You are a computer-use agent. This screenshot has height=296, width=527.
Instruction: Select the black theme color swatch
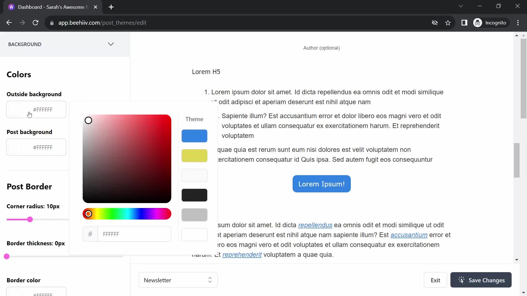[x=194, y=195]
